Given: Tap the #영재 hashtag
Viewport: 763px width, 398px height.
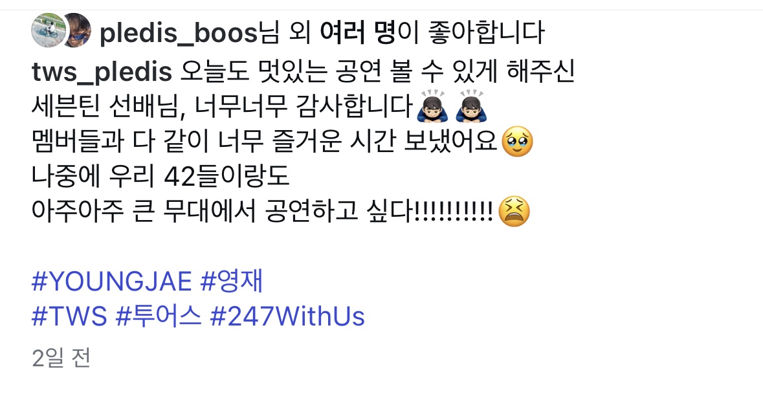Looking at the screenshot, I should 231,281.
